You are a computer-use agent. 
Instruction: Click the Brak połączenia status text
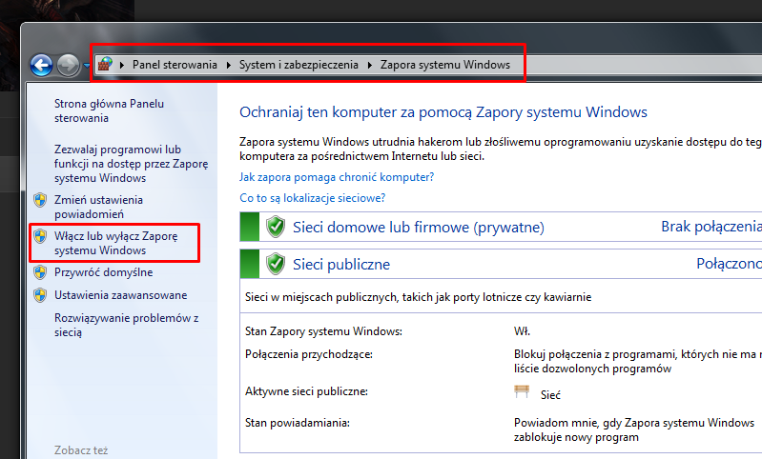711,227
